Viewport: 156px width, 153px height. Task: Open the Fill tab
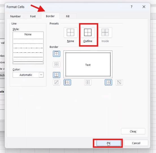68,16
